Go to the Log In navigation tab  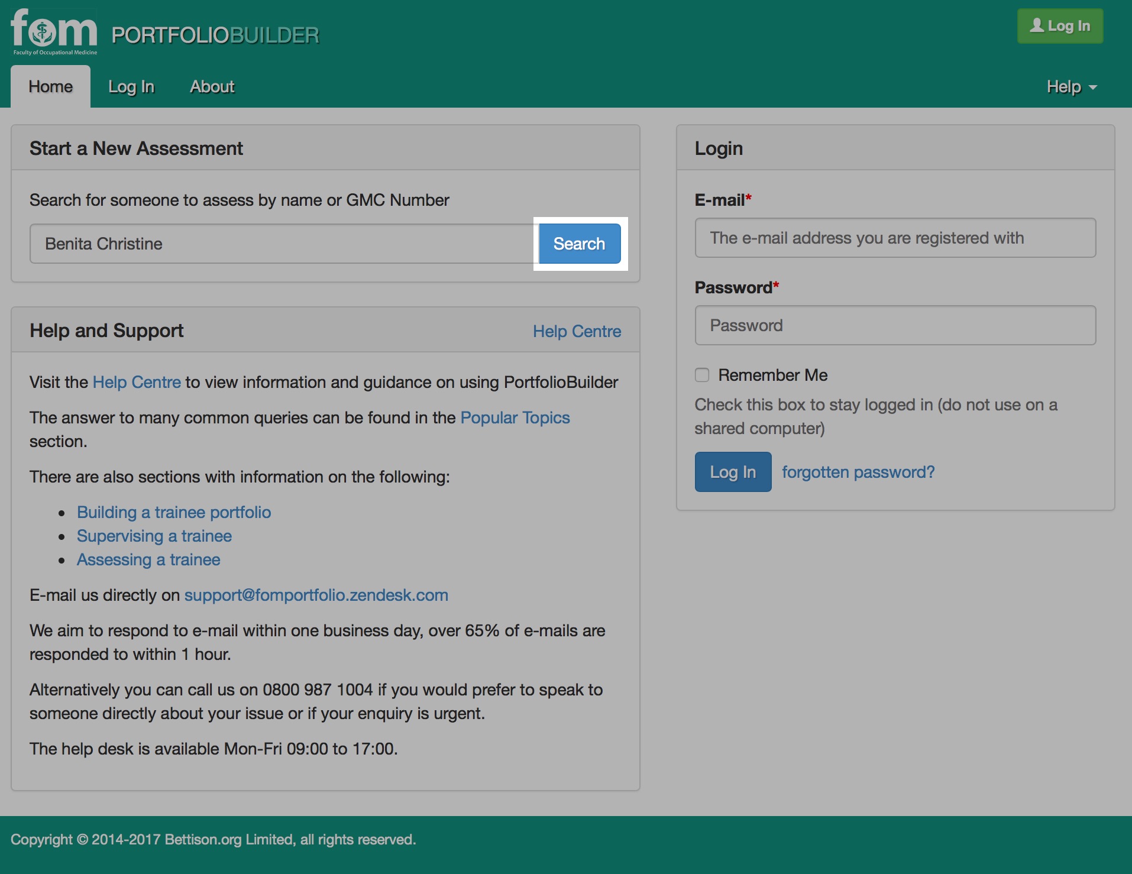pos(131,86)
